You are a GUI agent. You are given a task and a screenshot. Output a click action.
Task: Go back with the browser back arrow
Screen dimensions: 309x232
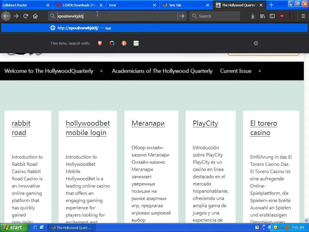(x=6, y=16)
